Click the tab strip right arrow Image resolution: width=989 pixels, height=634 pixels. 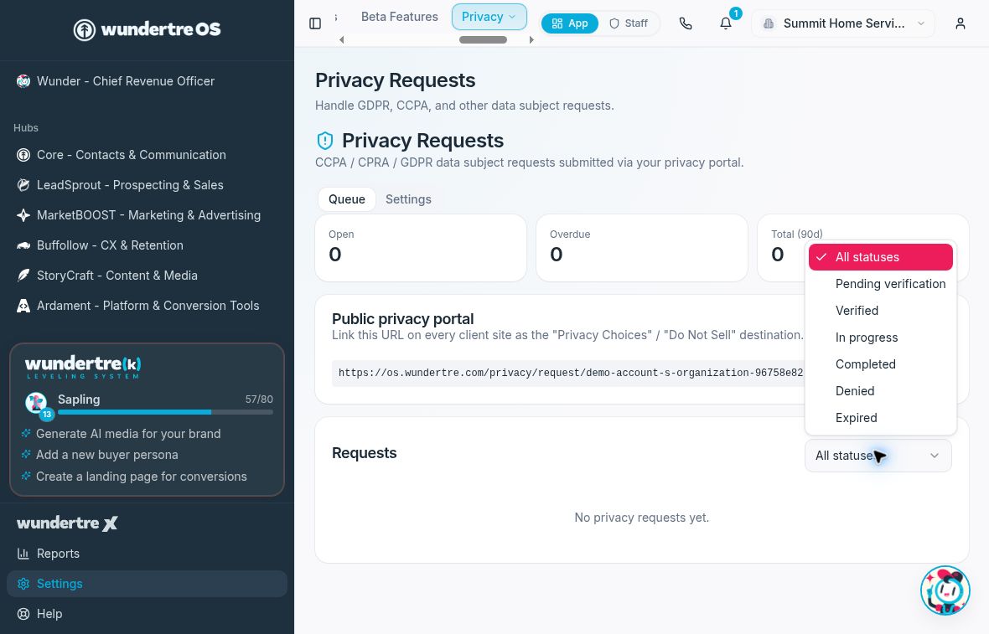click(x=531, y=39)
